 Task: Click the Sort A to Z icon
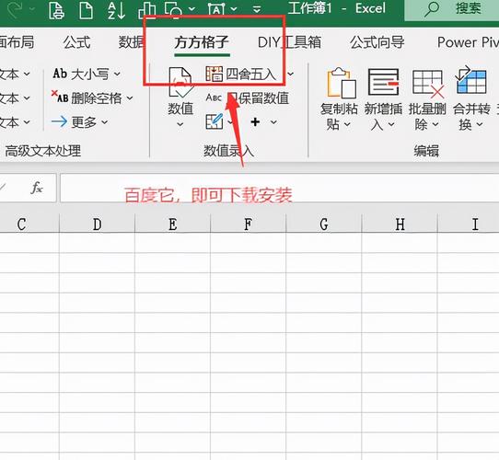[116, 10]
